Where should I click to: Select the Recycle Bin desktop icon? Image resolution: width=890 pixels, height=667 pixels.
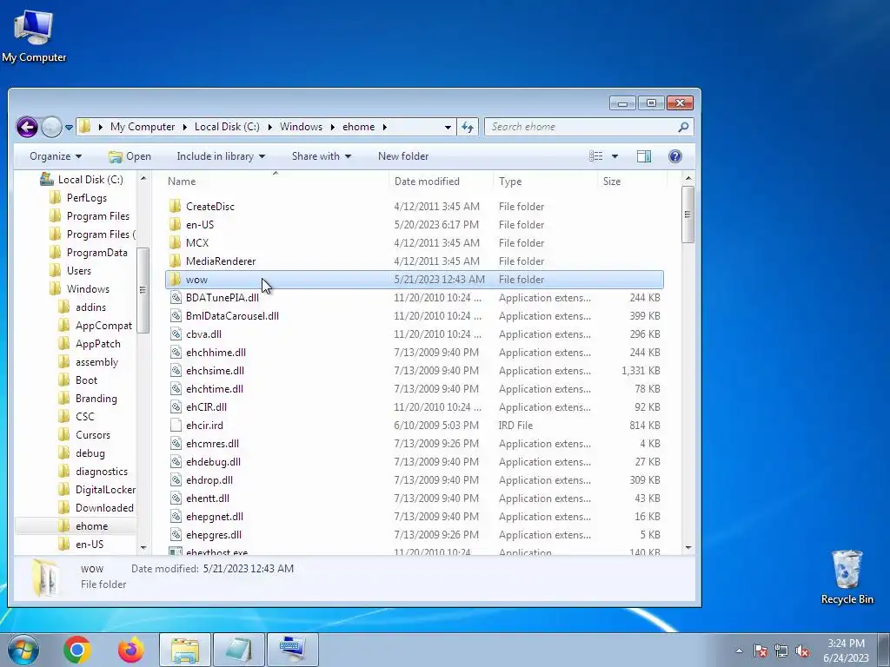(847, 577)
